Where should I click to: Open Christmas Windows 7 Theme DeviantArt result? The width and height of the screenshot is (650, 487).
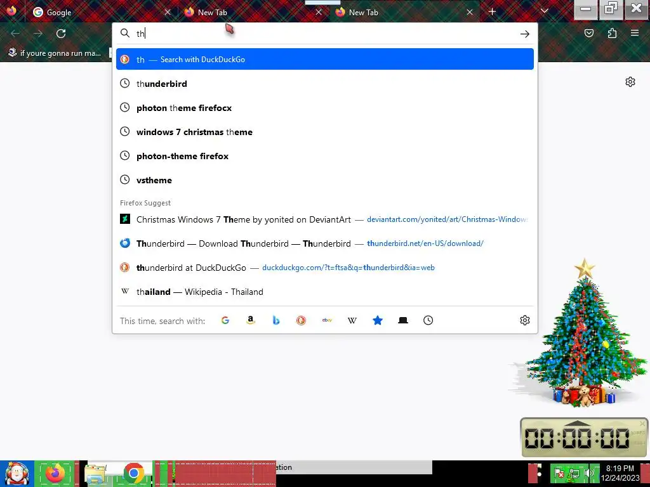coord(324,219)
